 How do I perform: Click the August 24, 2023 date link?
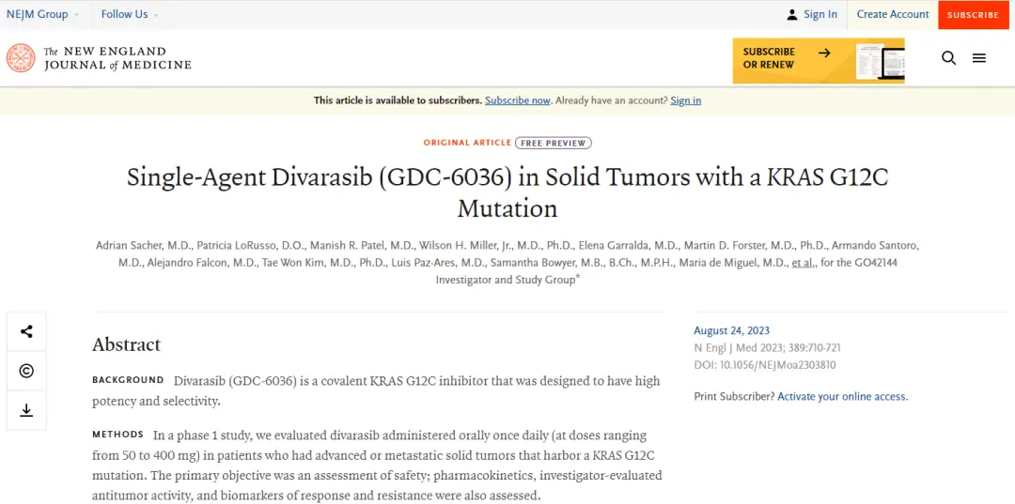[731, 330]
